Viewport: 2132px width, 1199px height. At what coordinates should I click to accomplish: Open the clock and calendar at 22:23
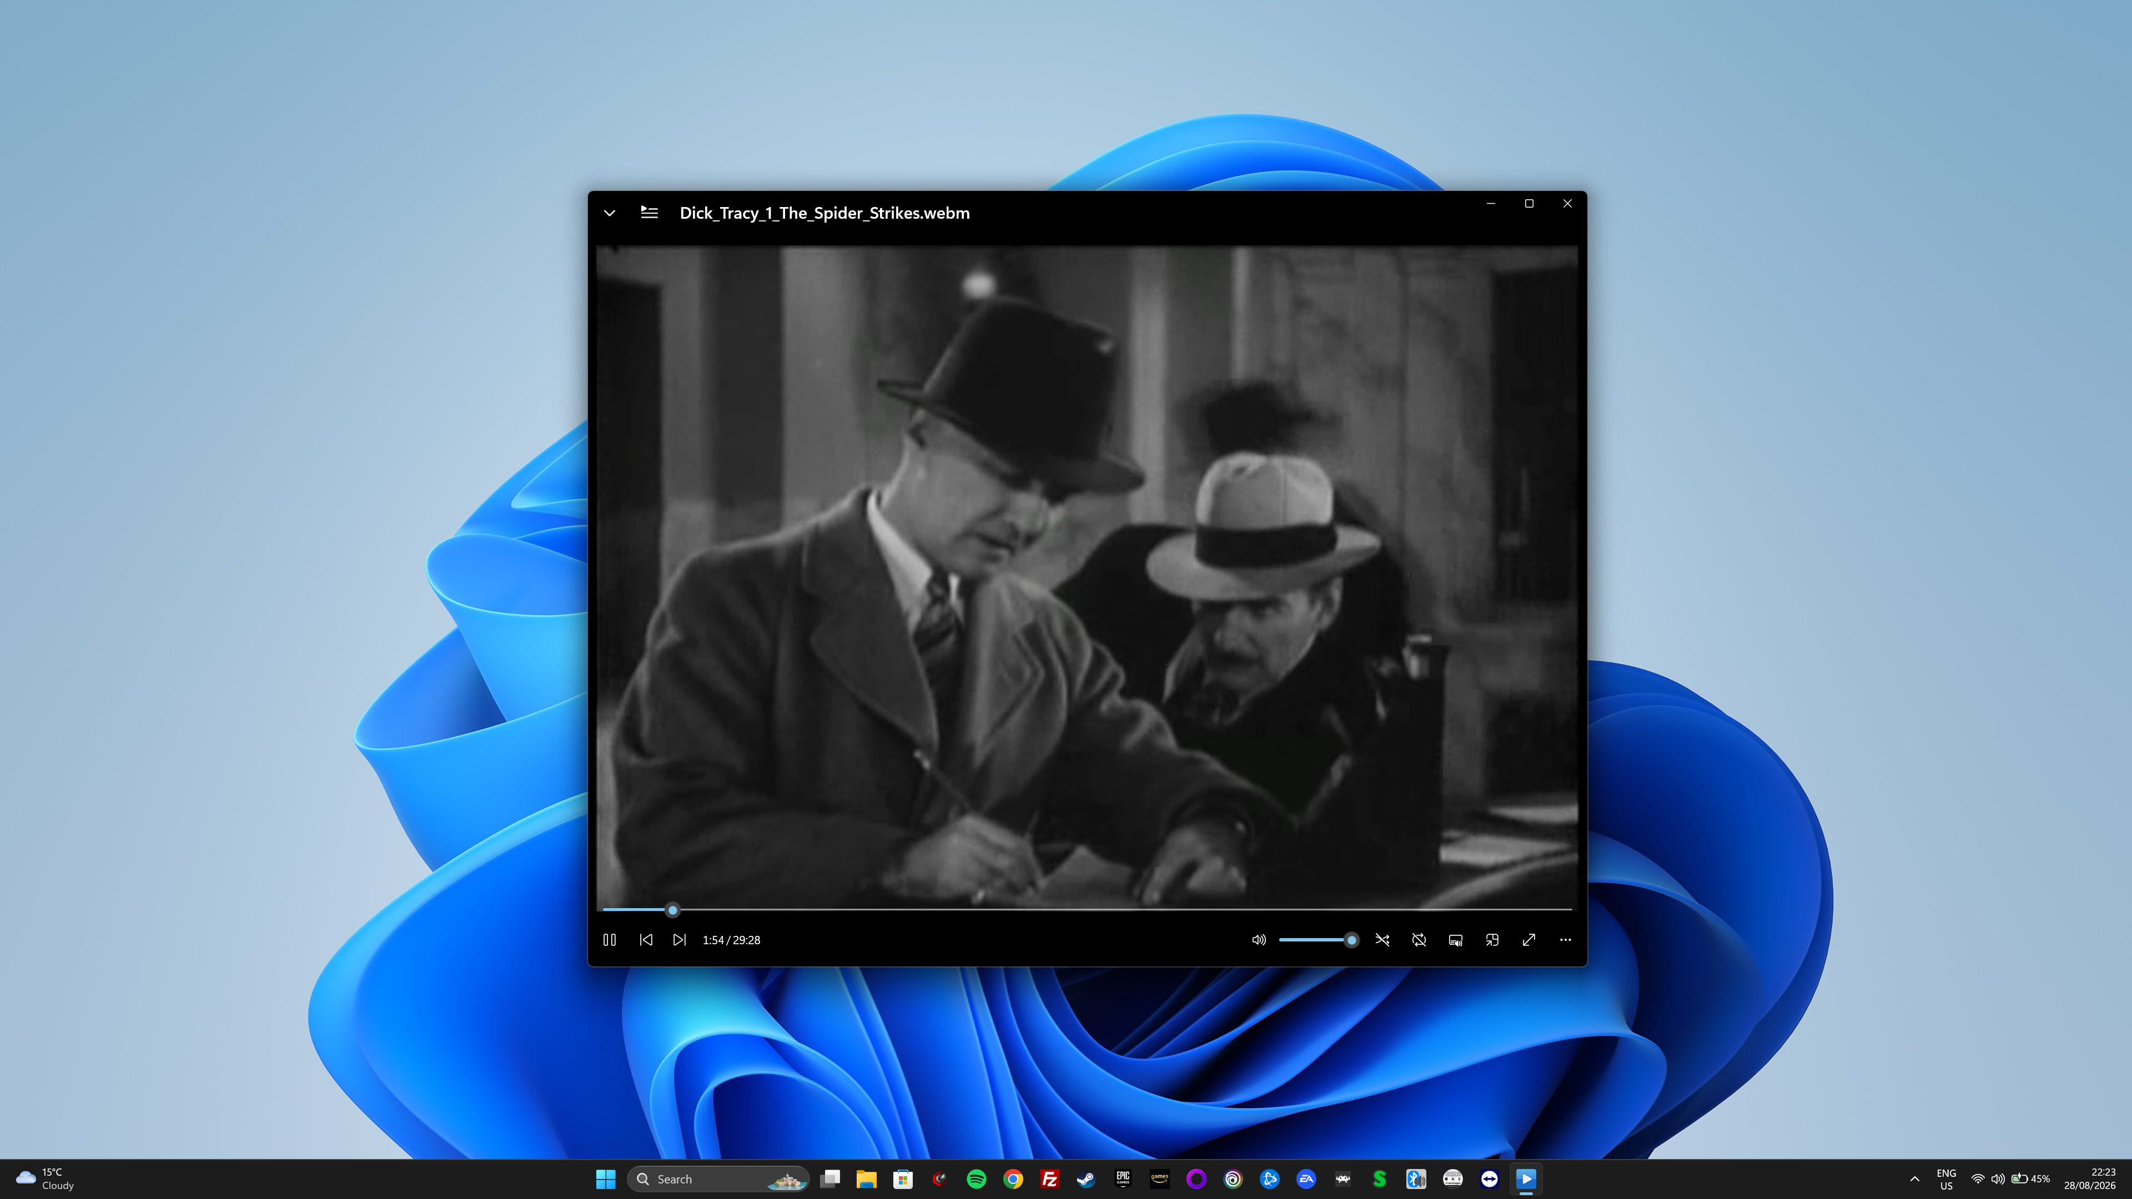tap(2090, 1179)
